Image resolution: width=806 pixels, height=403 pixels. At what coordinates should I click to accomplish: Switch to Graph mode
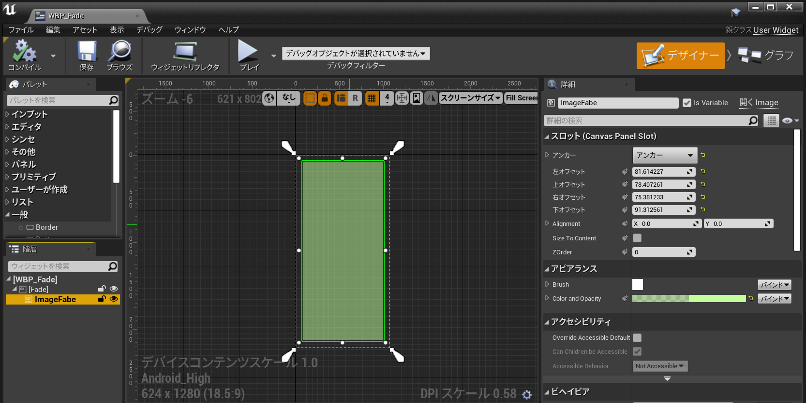click(x=765, y=56)
